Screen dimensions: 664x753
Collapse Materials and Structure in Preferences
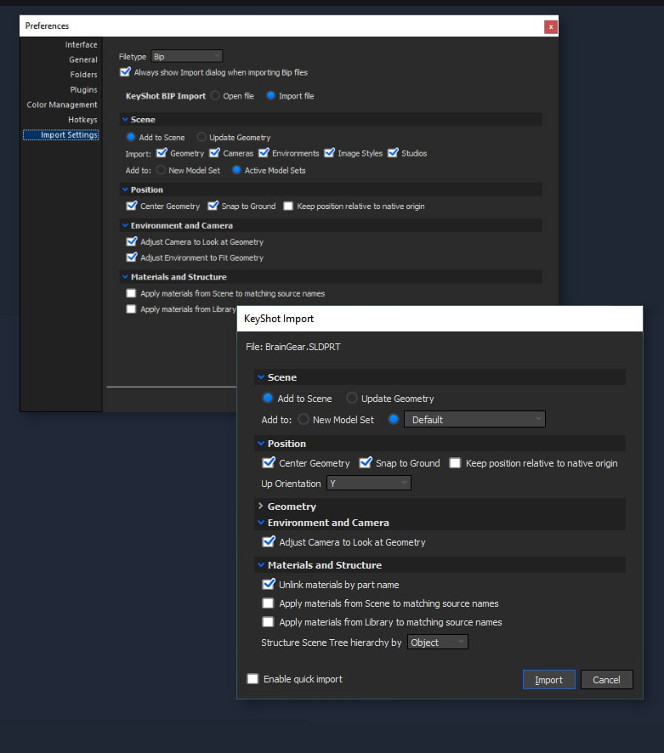125,276
